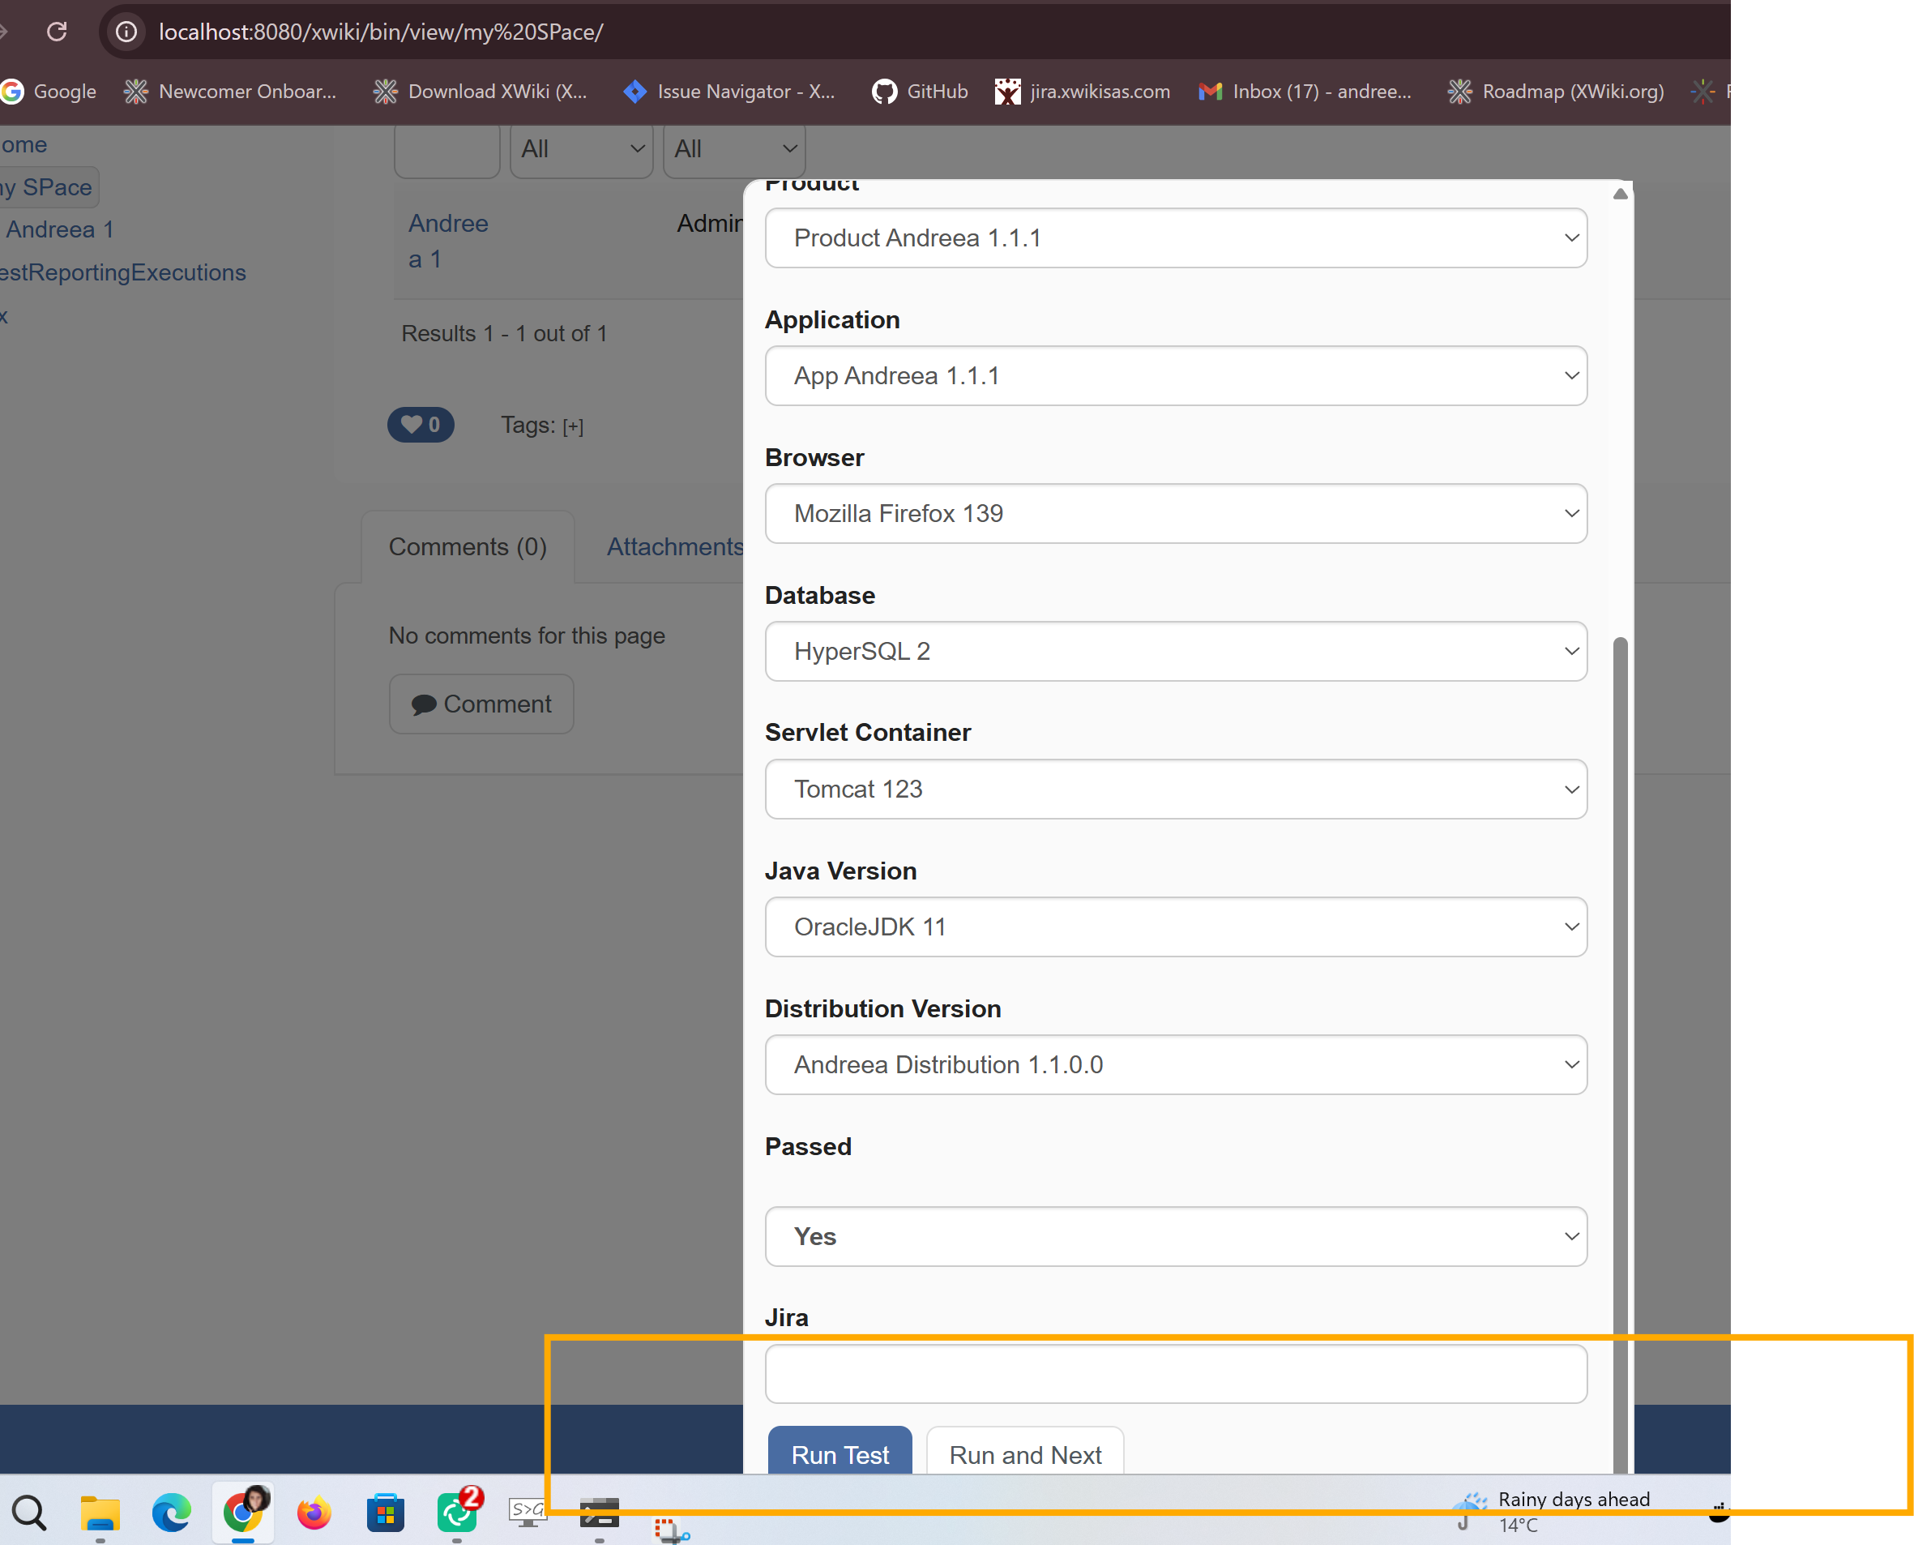Switch to Chrome in the taskbar

click(x=243, y=1512)
